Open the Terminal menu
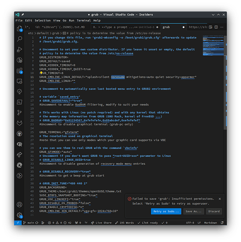This screenshot has height=242, width=241. [84, 20]
